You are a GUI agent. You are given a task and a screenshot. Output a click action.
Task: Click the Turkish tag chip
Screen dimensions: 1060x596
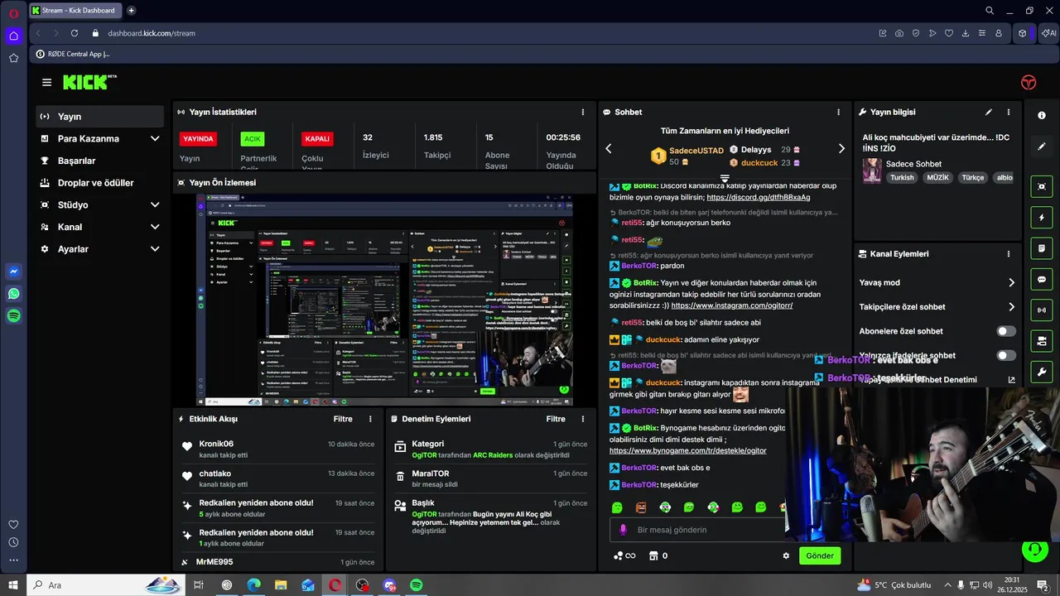pos(902,177)
